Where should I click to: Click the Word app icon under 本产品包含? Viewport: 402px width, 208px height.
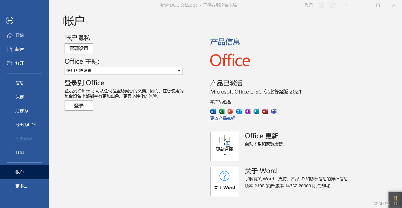click(x=213, y=111)
